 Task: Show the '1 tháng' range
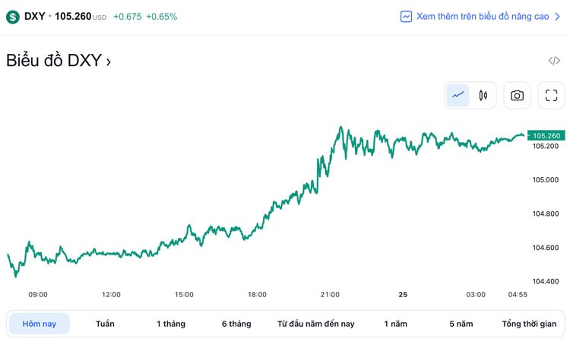pyautogui.click(x=171, y=324)
